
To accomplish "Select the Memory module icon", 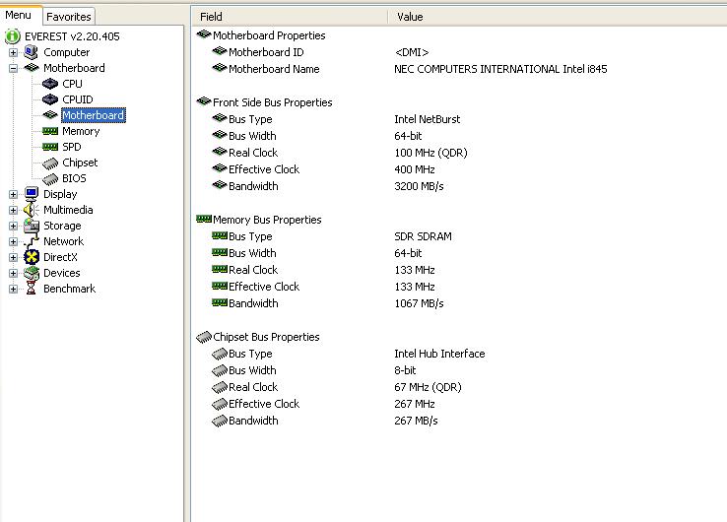I will (50, 131).
